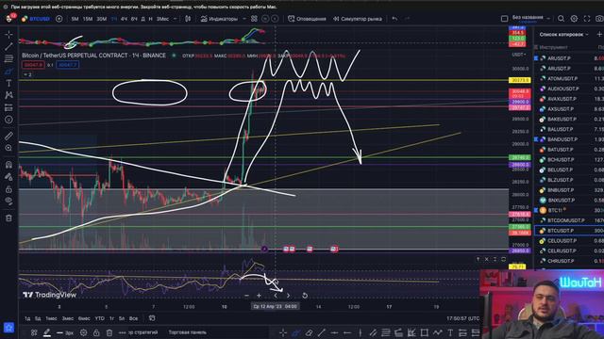
Task: Select the text tool in left toolbar
Action: coord(8,83)
